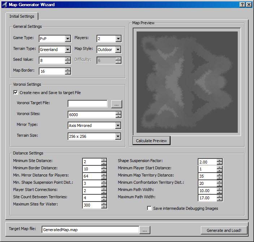254x242 pixels.
Task: Decrease Map Border with down arrow
Action: pos(68,73)
